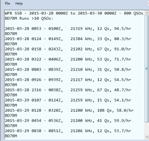Image resolution: width=149 pixels, height=141 pixels.
Task: Select the 0107 - 0124Z run line
Action: click(x=68, y=100)
